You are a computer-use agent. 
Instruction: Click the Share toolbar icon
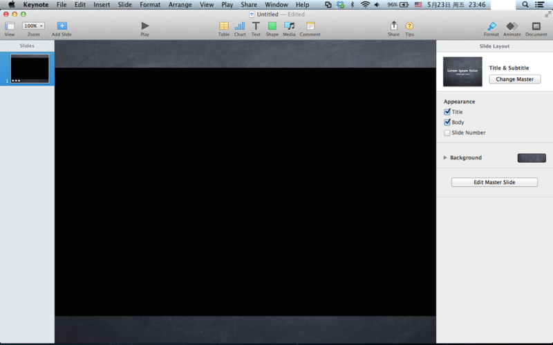point(393,26)
